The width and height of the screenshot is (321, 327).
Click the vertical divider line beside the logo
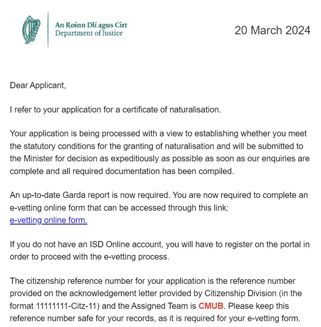(48, 29)
